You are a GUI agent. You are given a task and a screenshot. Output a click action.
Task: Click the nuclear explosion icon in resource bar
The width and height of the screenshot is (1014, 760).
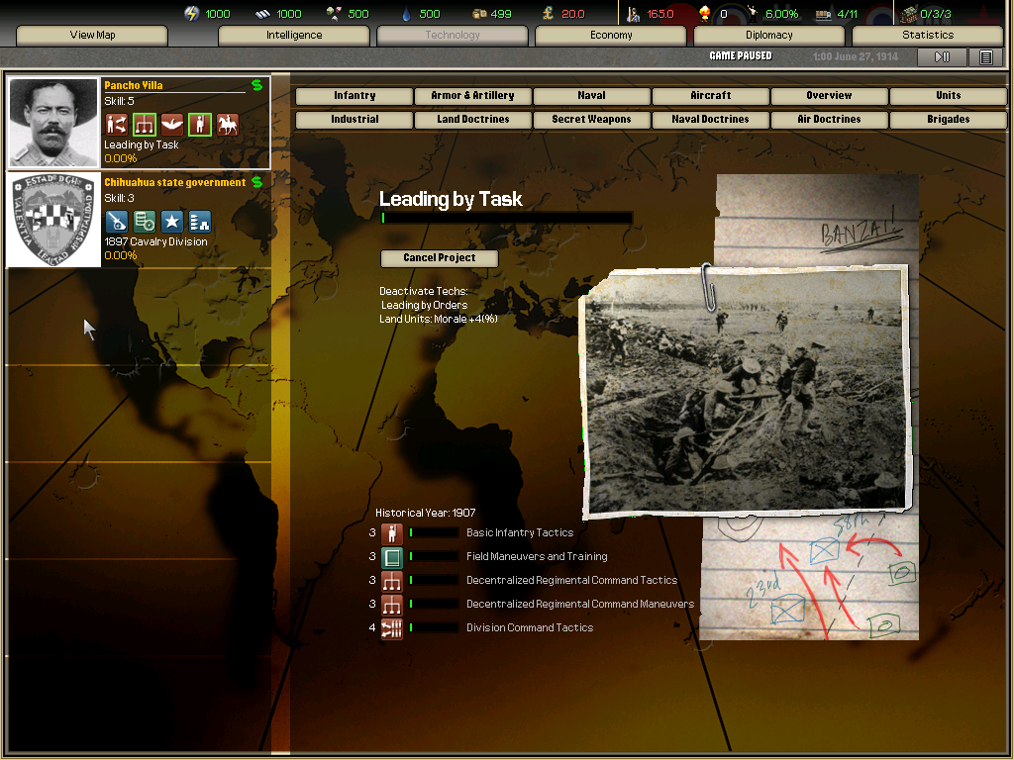tap(705, 14)
